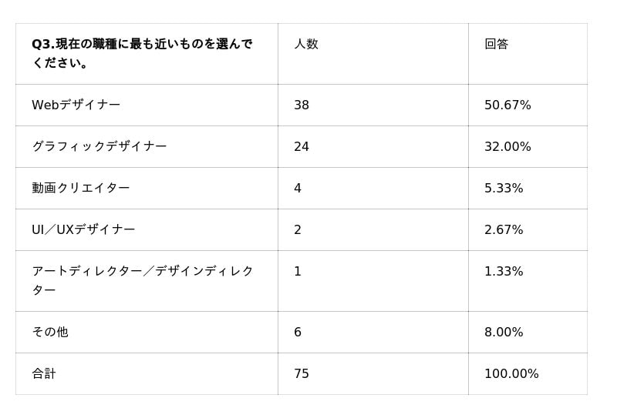Select the アートディレクター/デザインディレクター label
This screenshot has height=418, width=617.
coord(143,280)
